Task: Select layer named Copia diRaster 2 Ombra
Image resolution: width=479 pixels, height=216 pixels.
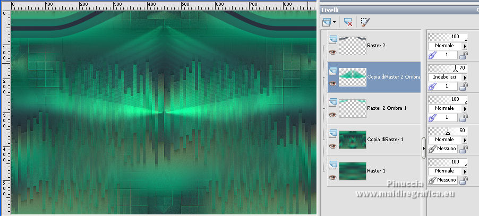Action: point(394,77)
